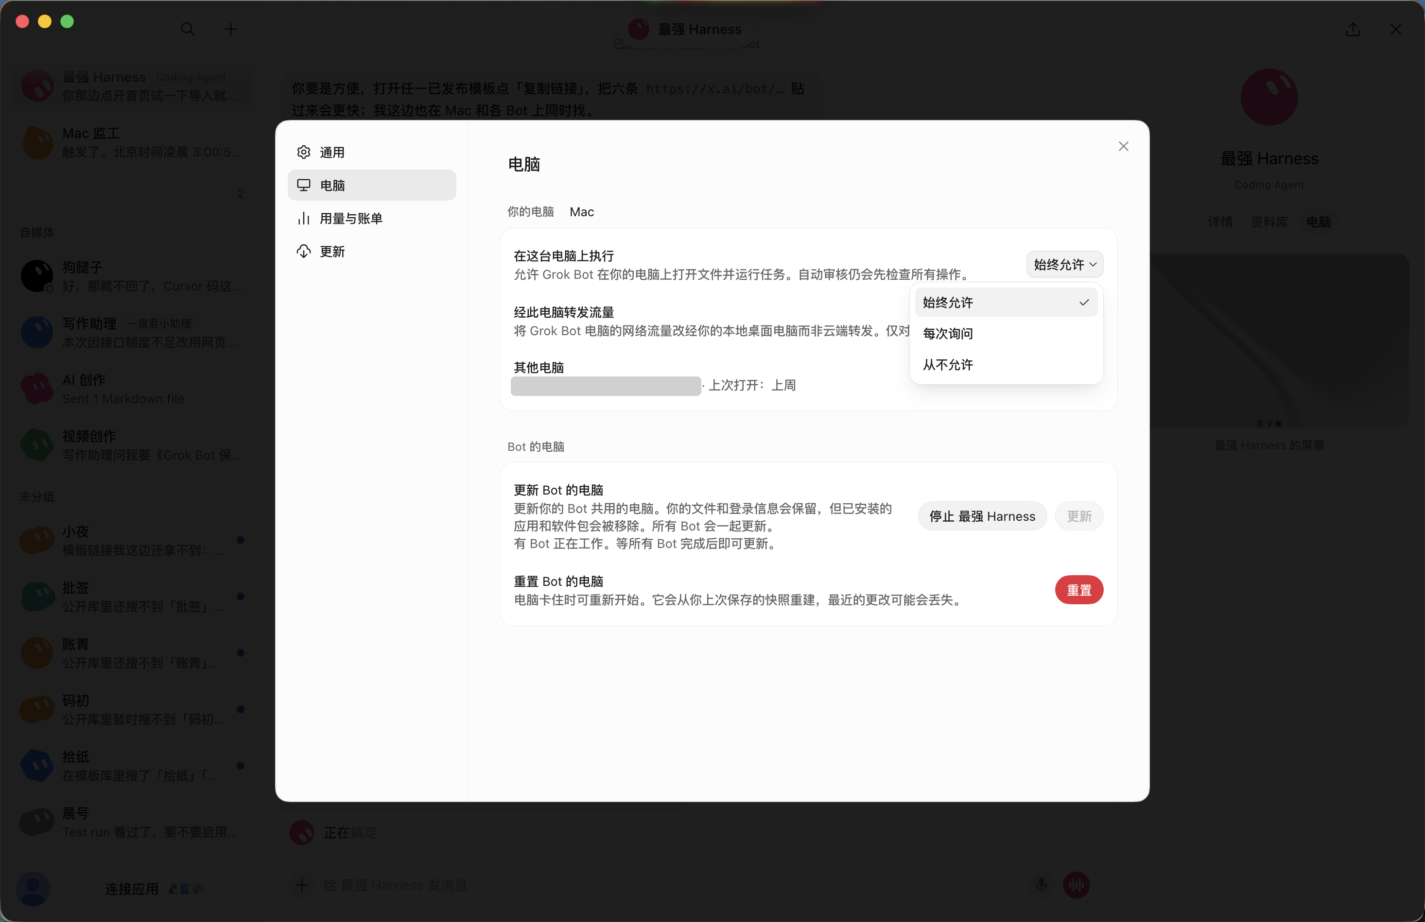Click the 在这台电脑上执行 label
The width and height of the screenshot is (1425, 922).
(563, 256)
